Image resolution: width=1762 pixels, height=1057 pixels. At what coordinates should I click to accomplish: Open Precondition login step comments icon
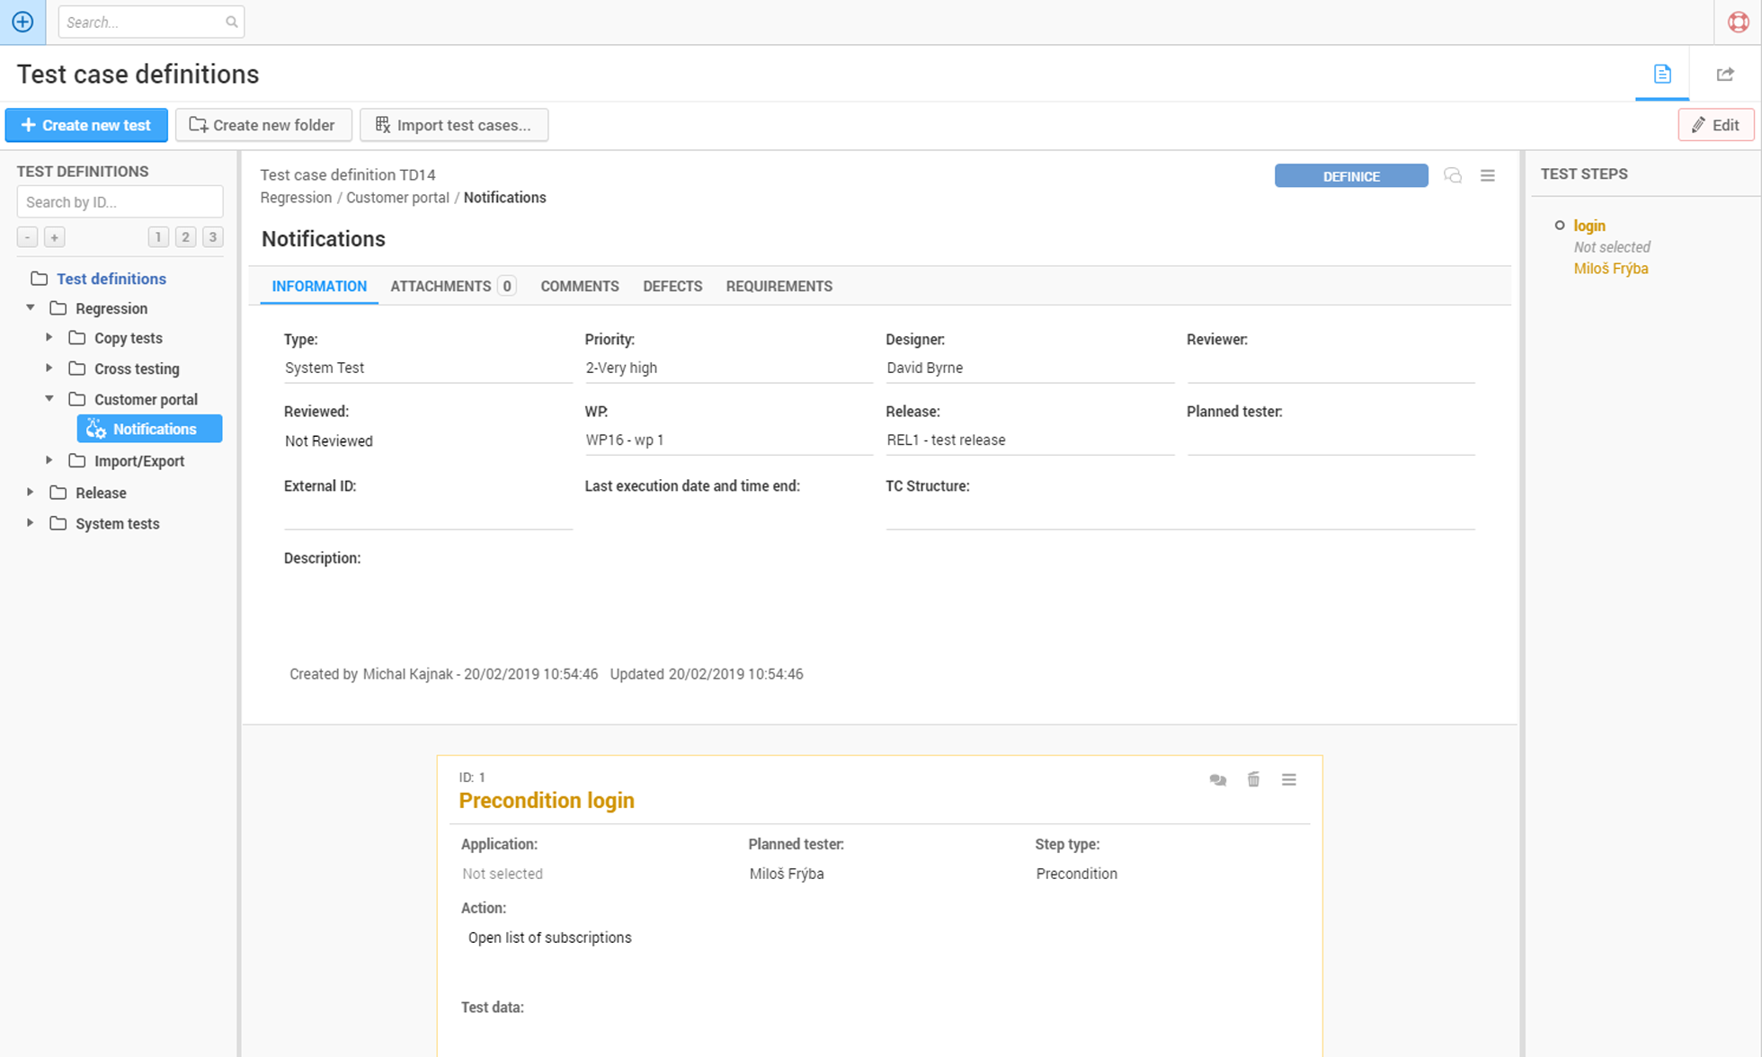(x=1217, y=779)
